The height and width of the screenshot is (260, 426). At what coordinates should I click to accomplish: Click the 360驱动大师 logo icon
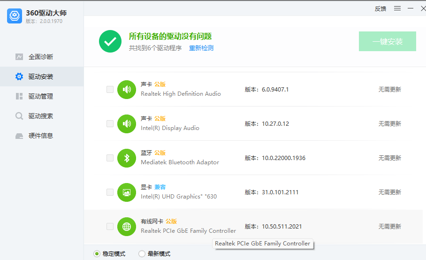[15, 16]
